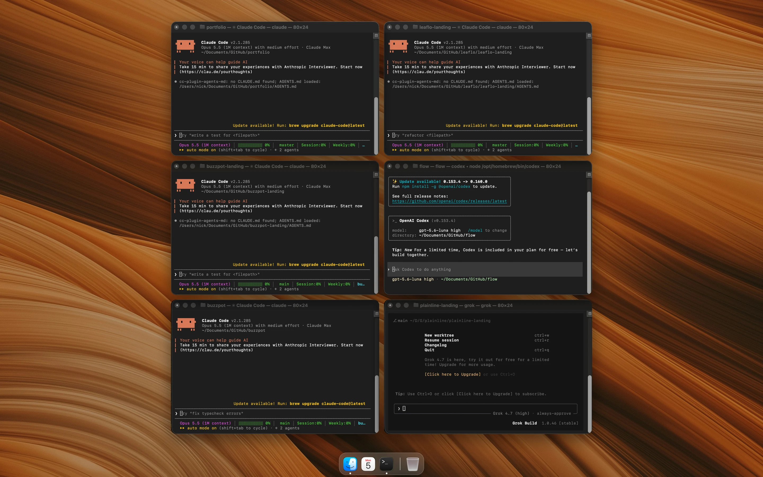Image resolution: width=763 pixels, height=477 pixels.
Task: Click the folder icon in flow codex window title
Action: tap(415, 166)
